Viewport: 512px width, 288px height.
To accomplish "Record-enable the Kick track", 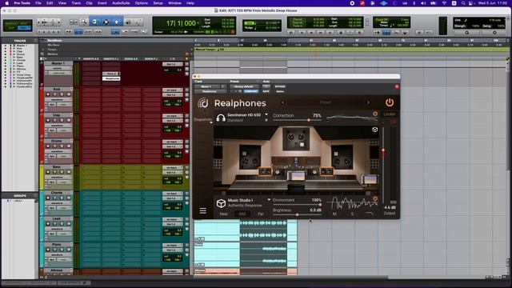I will click(x=48, y=94).
